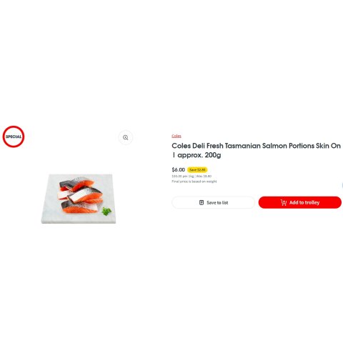This screenshot has width=343, height=343.
Task: Click the red SPECIAL badge
Action: point(14,136)
